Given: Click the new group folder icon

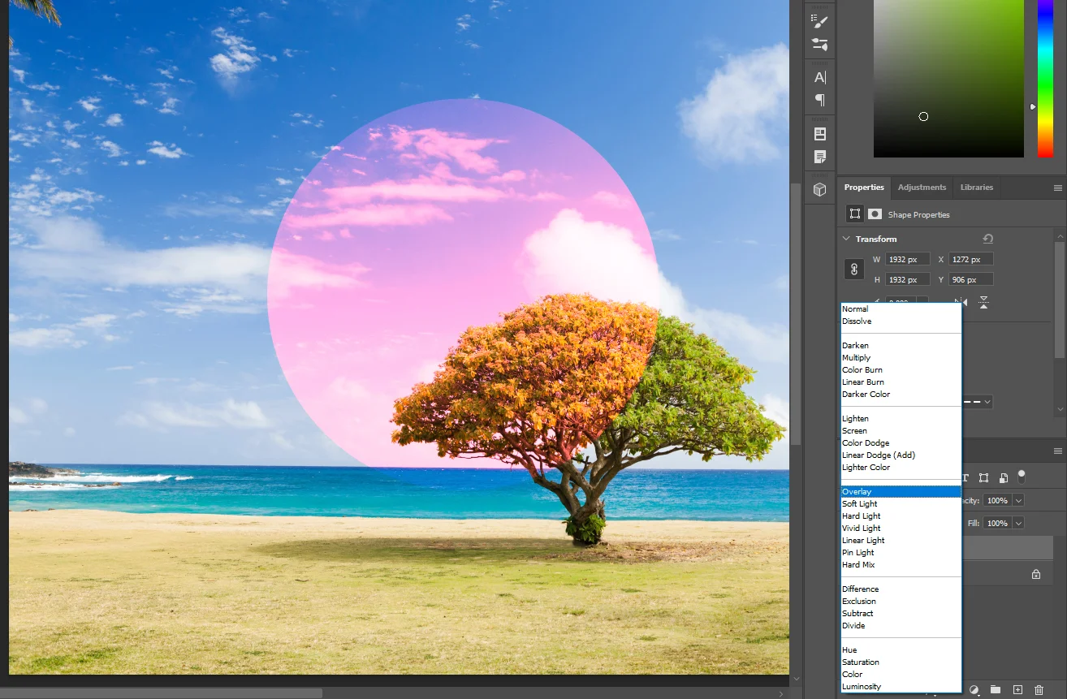Looking at the screenshot, I should click(x=996, y=689).
